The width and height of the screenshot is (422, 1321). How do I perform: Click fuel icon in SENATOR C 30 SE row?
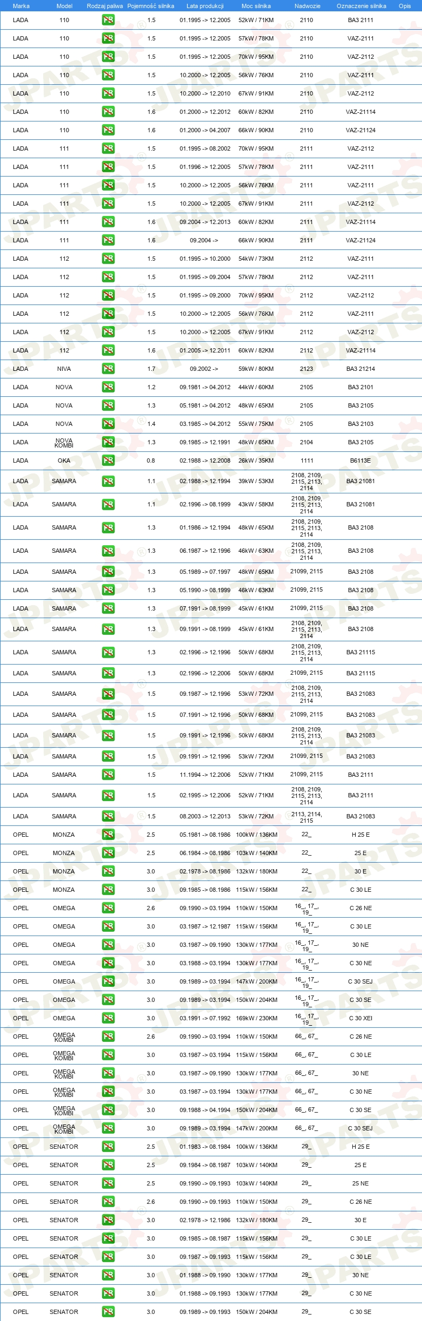(108, 1312)
